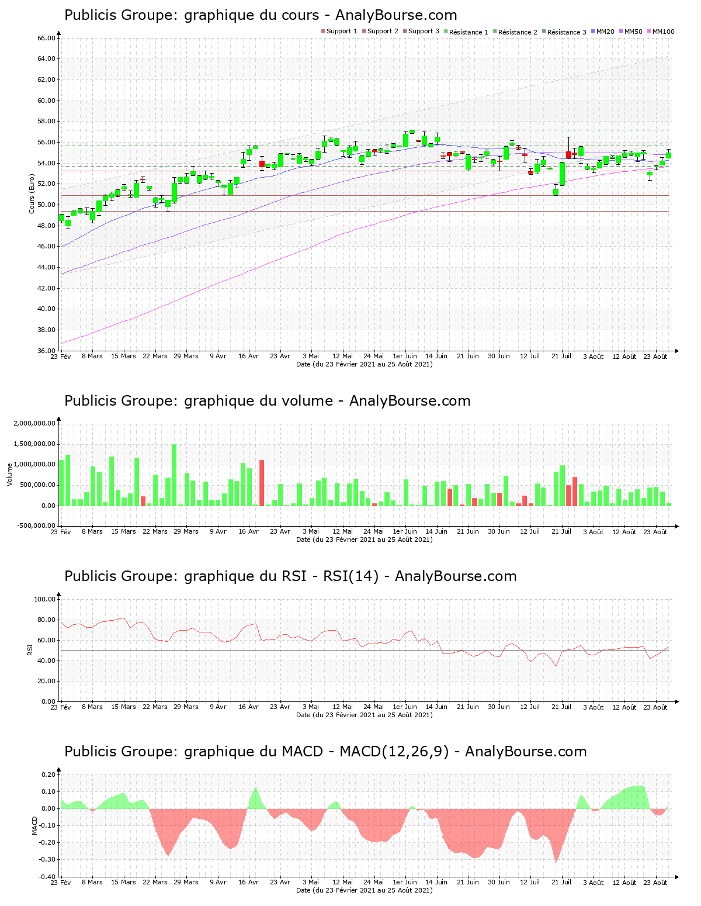Click the 80.00 RSI axis value

click(46, 620)
